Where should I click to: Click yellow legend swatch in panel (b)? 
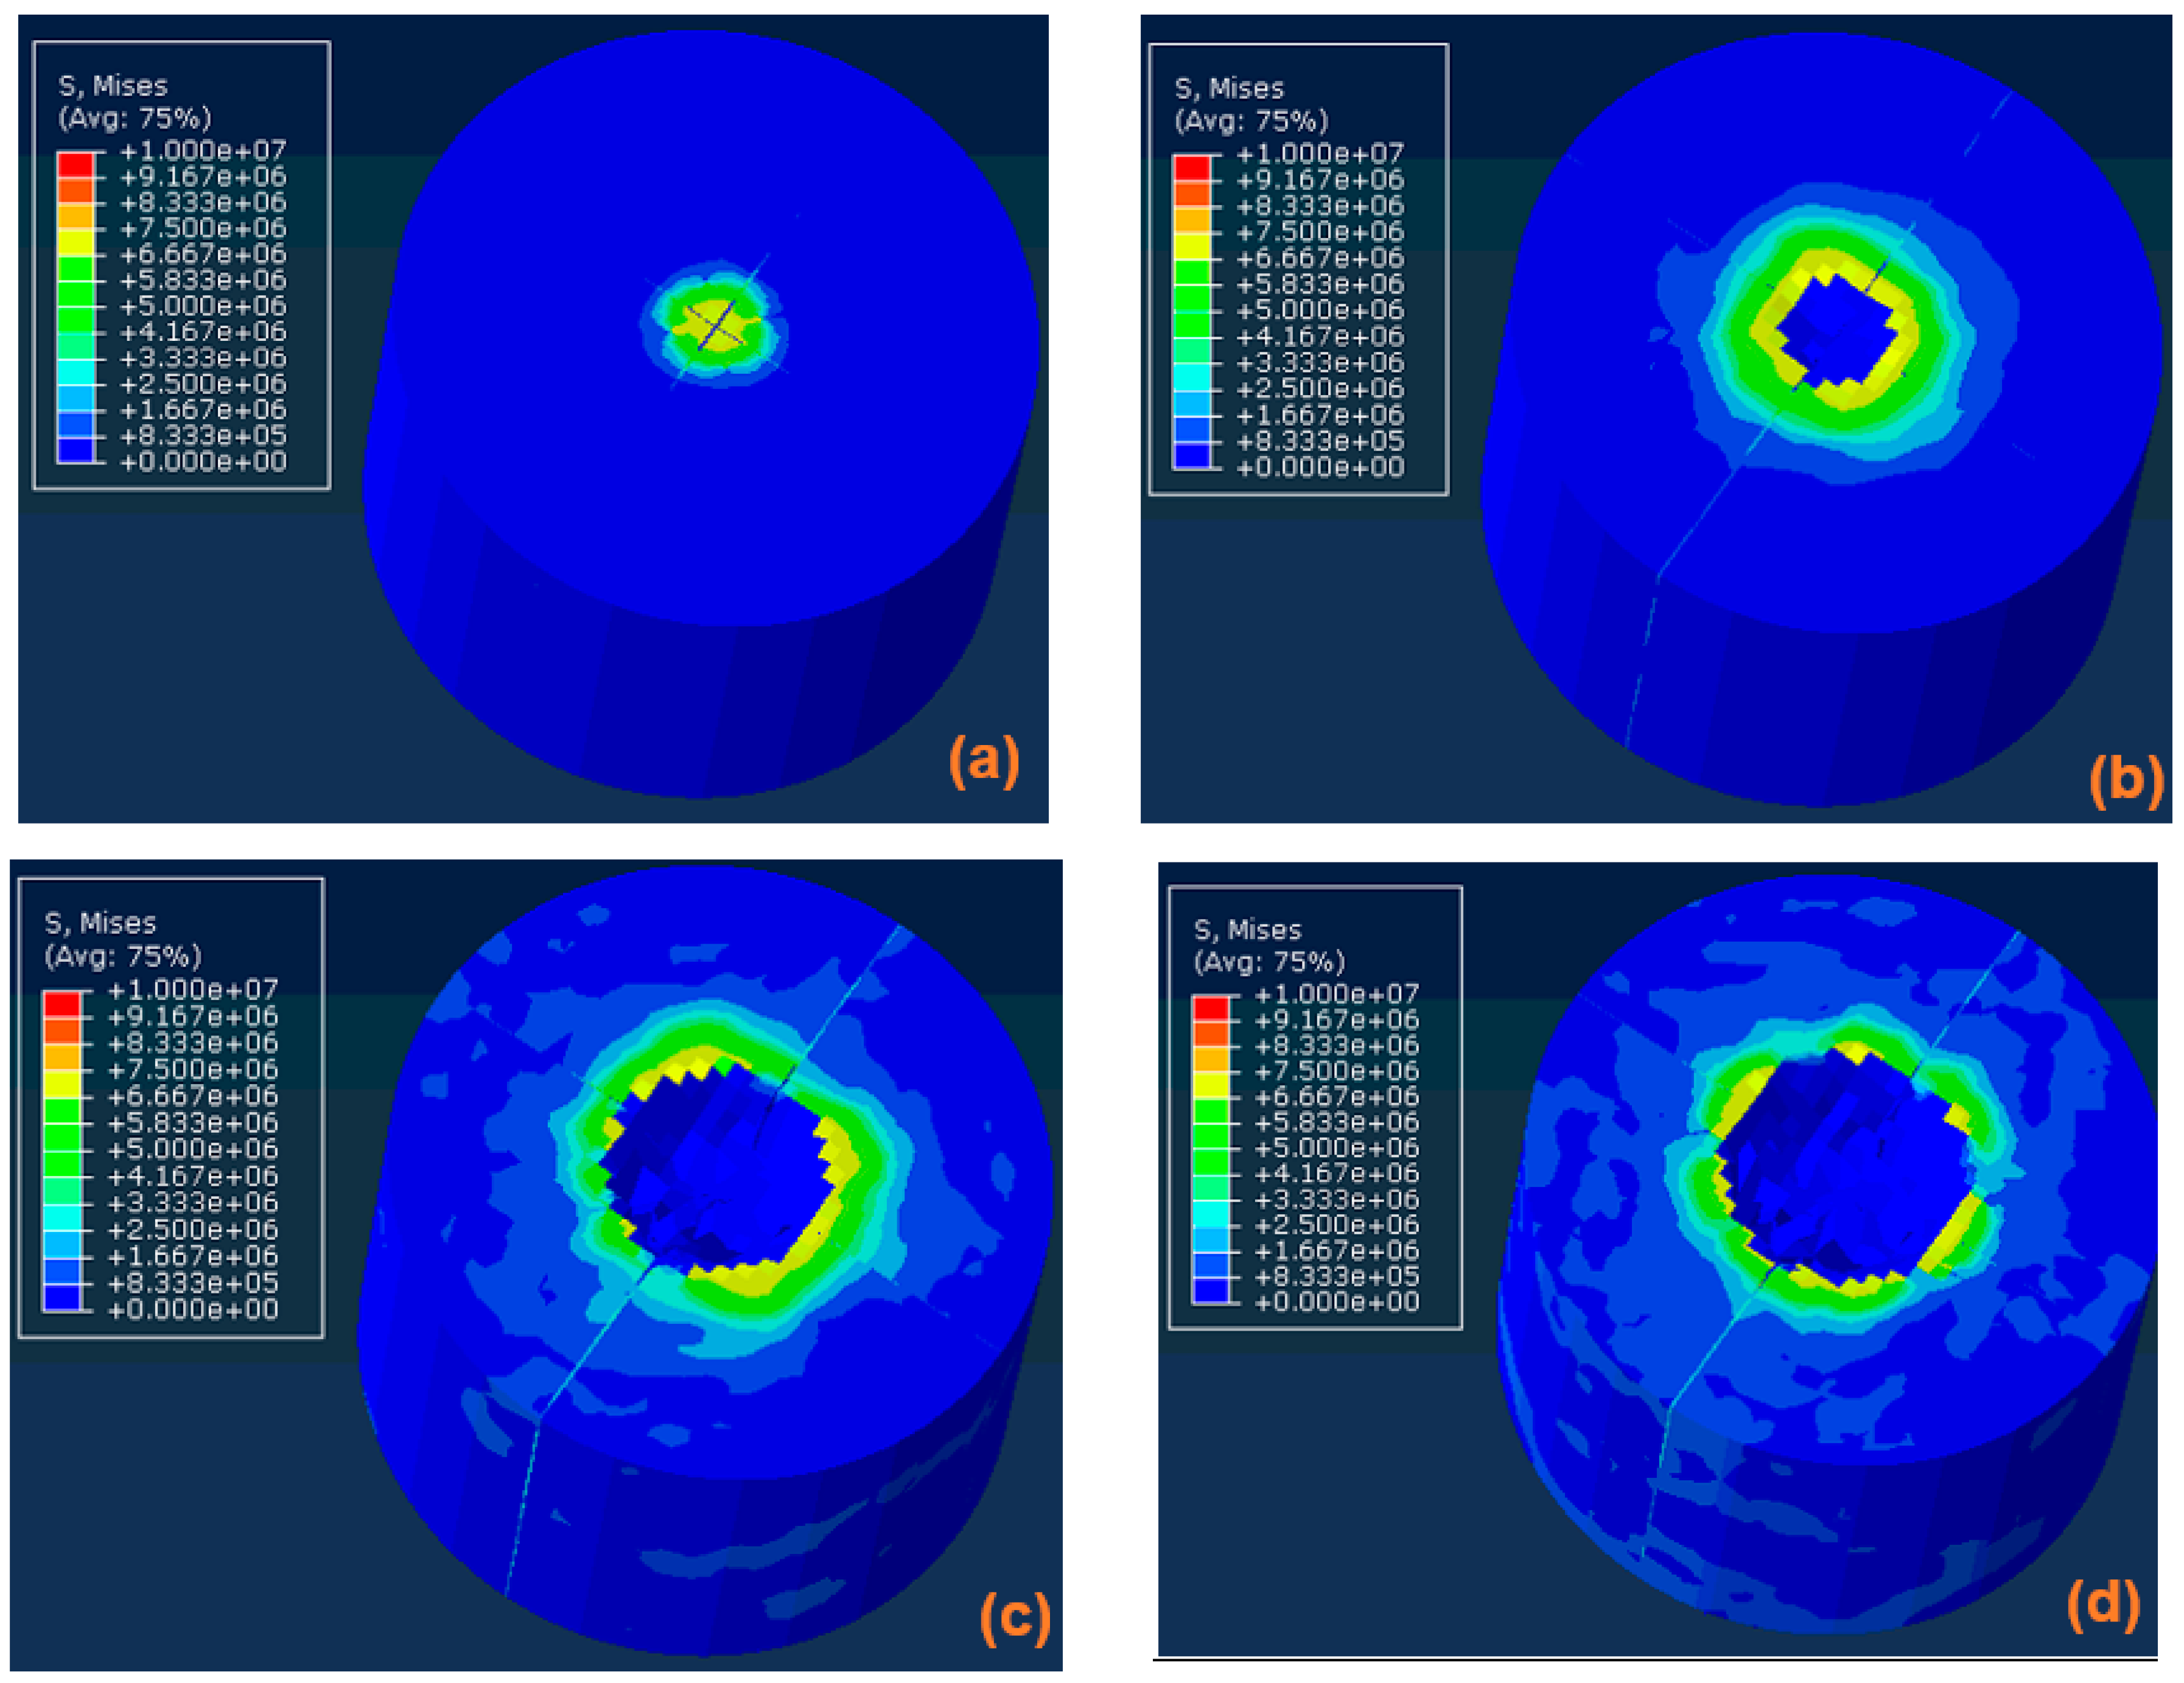(1191, 246)
